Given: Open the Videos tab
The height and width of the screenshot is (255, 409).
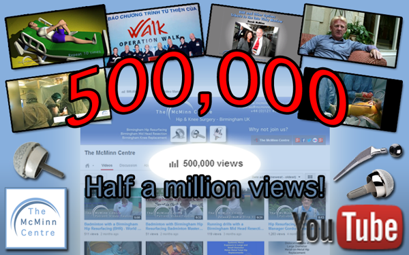Looking at the screenshot, I should 107,165.
